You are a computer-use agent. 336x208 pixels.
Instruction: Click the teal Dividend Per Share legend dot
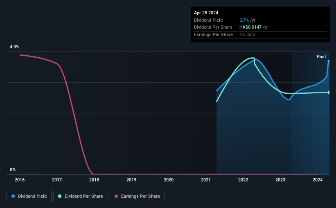coord(60,196)
